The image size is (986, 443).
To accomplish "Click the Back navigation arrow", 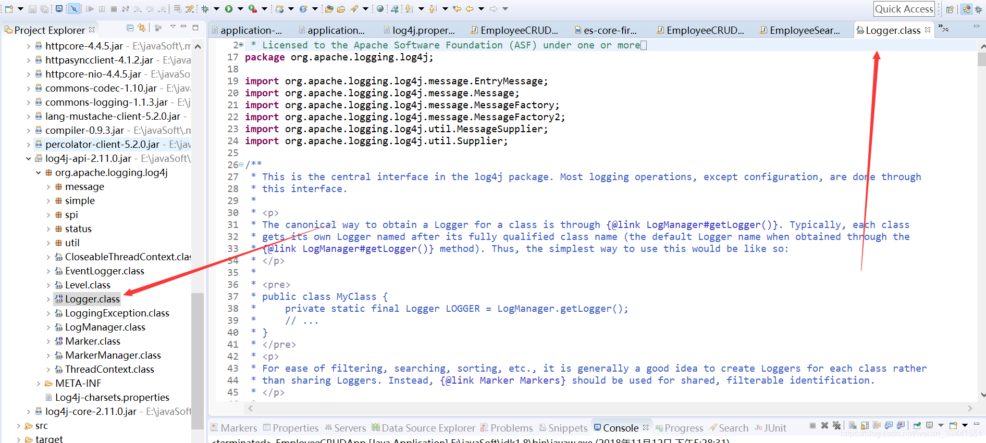I will (x=470, y=9).
